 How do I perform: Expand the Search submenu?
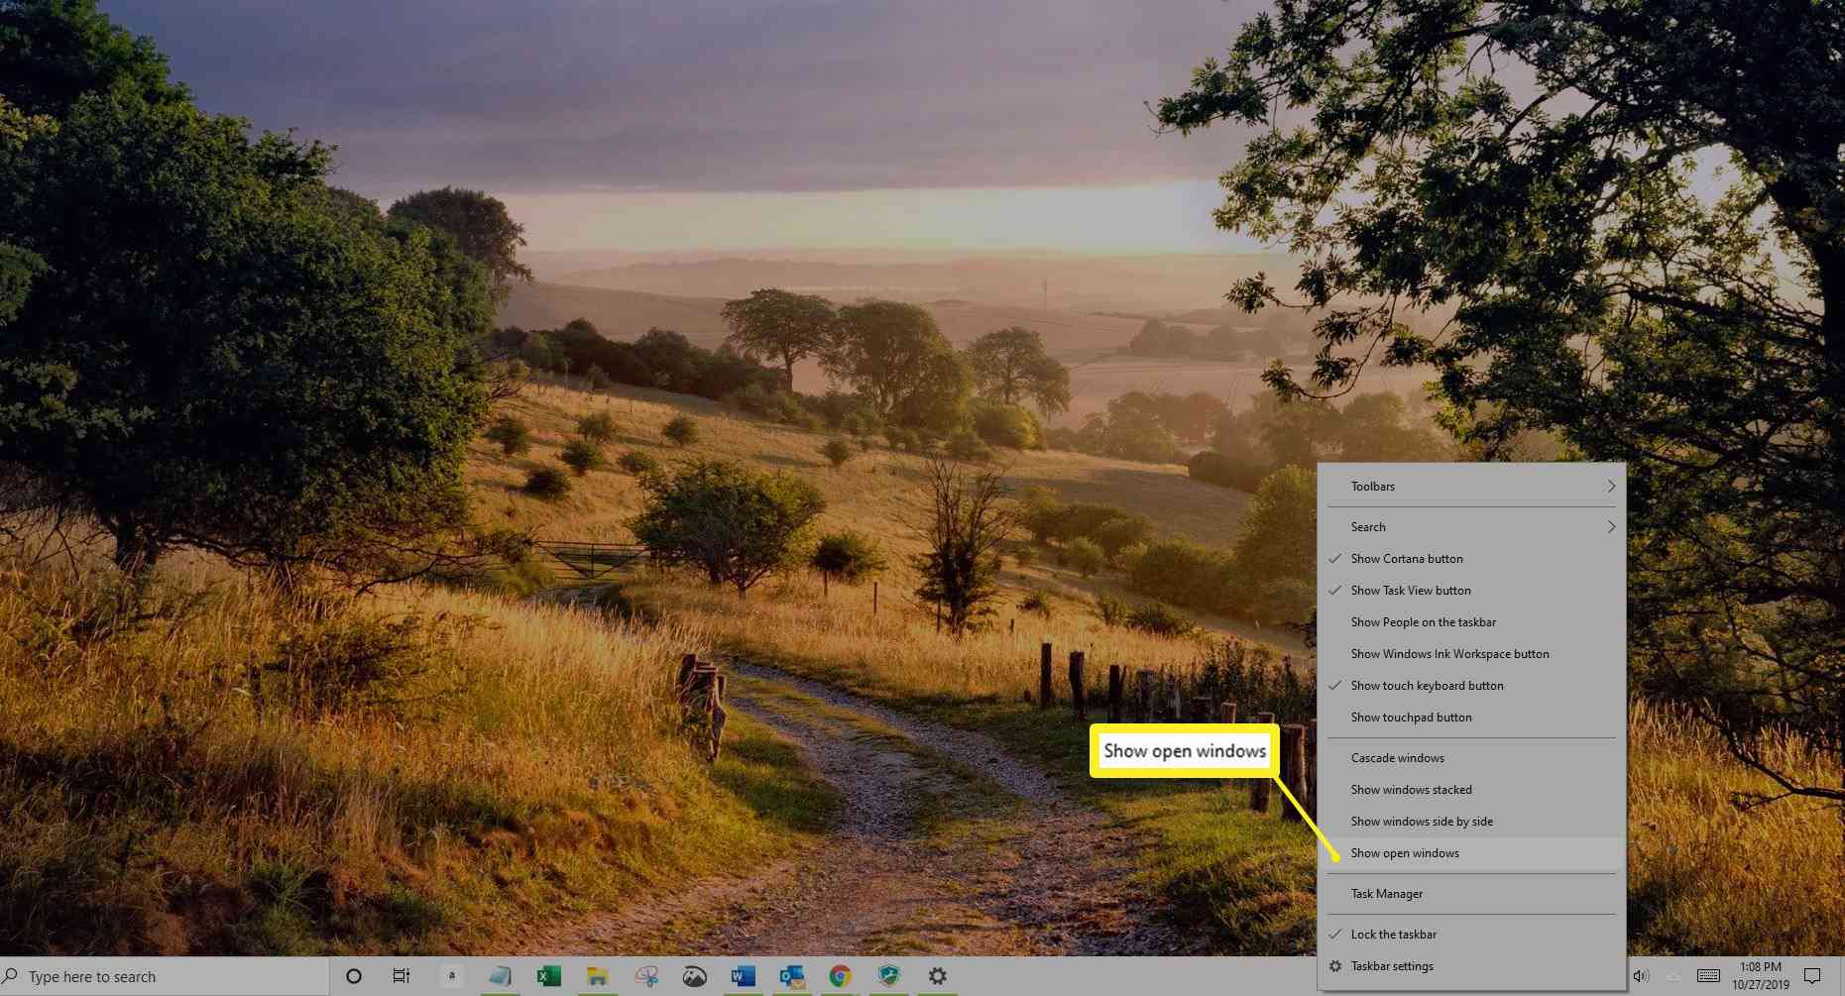click(x=1471, y=527)
